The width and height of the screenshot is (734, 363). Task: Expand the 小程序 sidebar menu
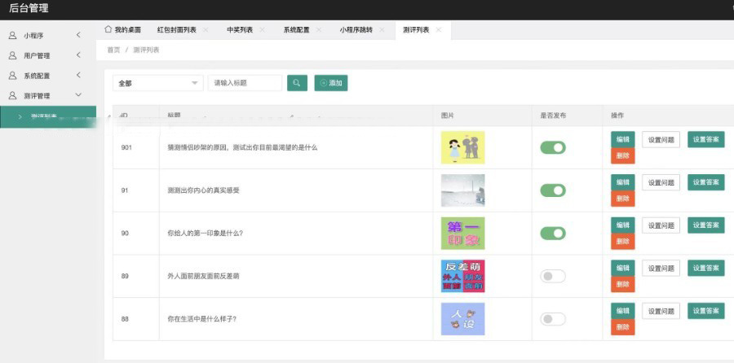78,35
